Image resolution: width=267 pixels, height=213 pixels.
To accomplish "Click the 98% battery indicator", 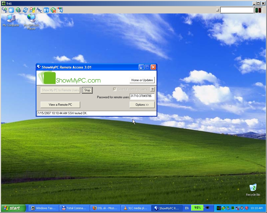I will click(197, 208).
